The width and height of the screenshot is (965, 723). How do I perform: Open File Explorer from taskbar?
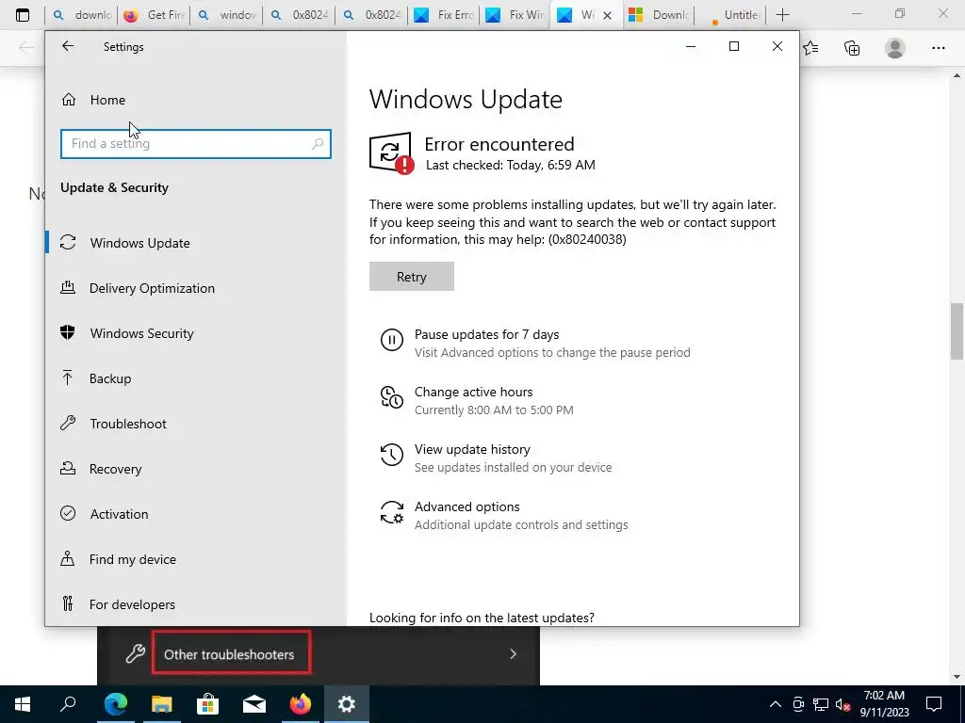[161, 704]
